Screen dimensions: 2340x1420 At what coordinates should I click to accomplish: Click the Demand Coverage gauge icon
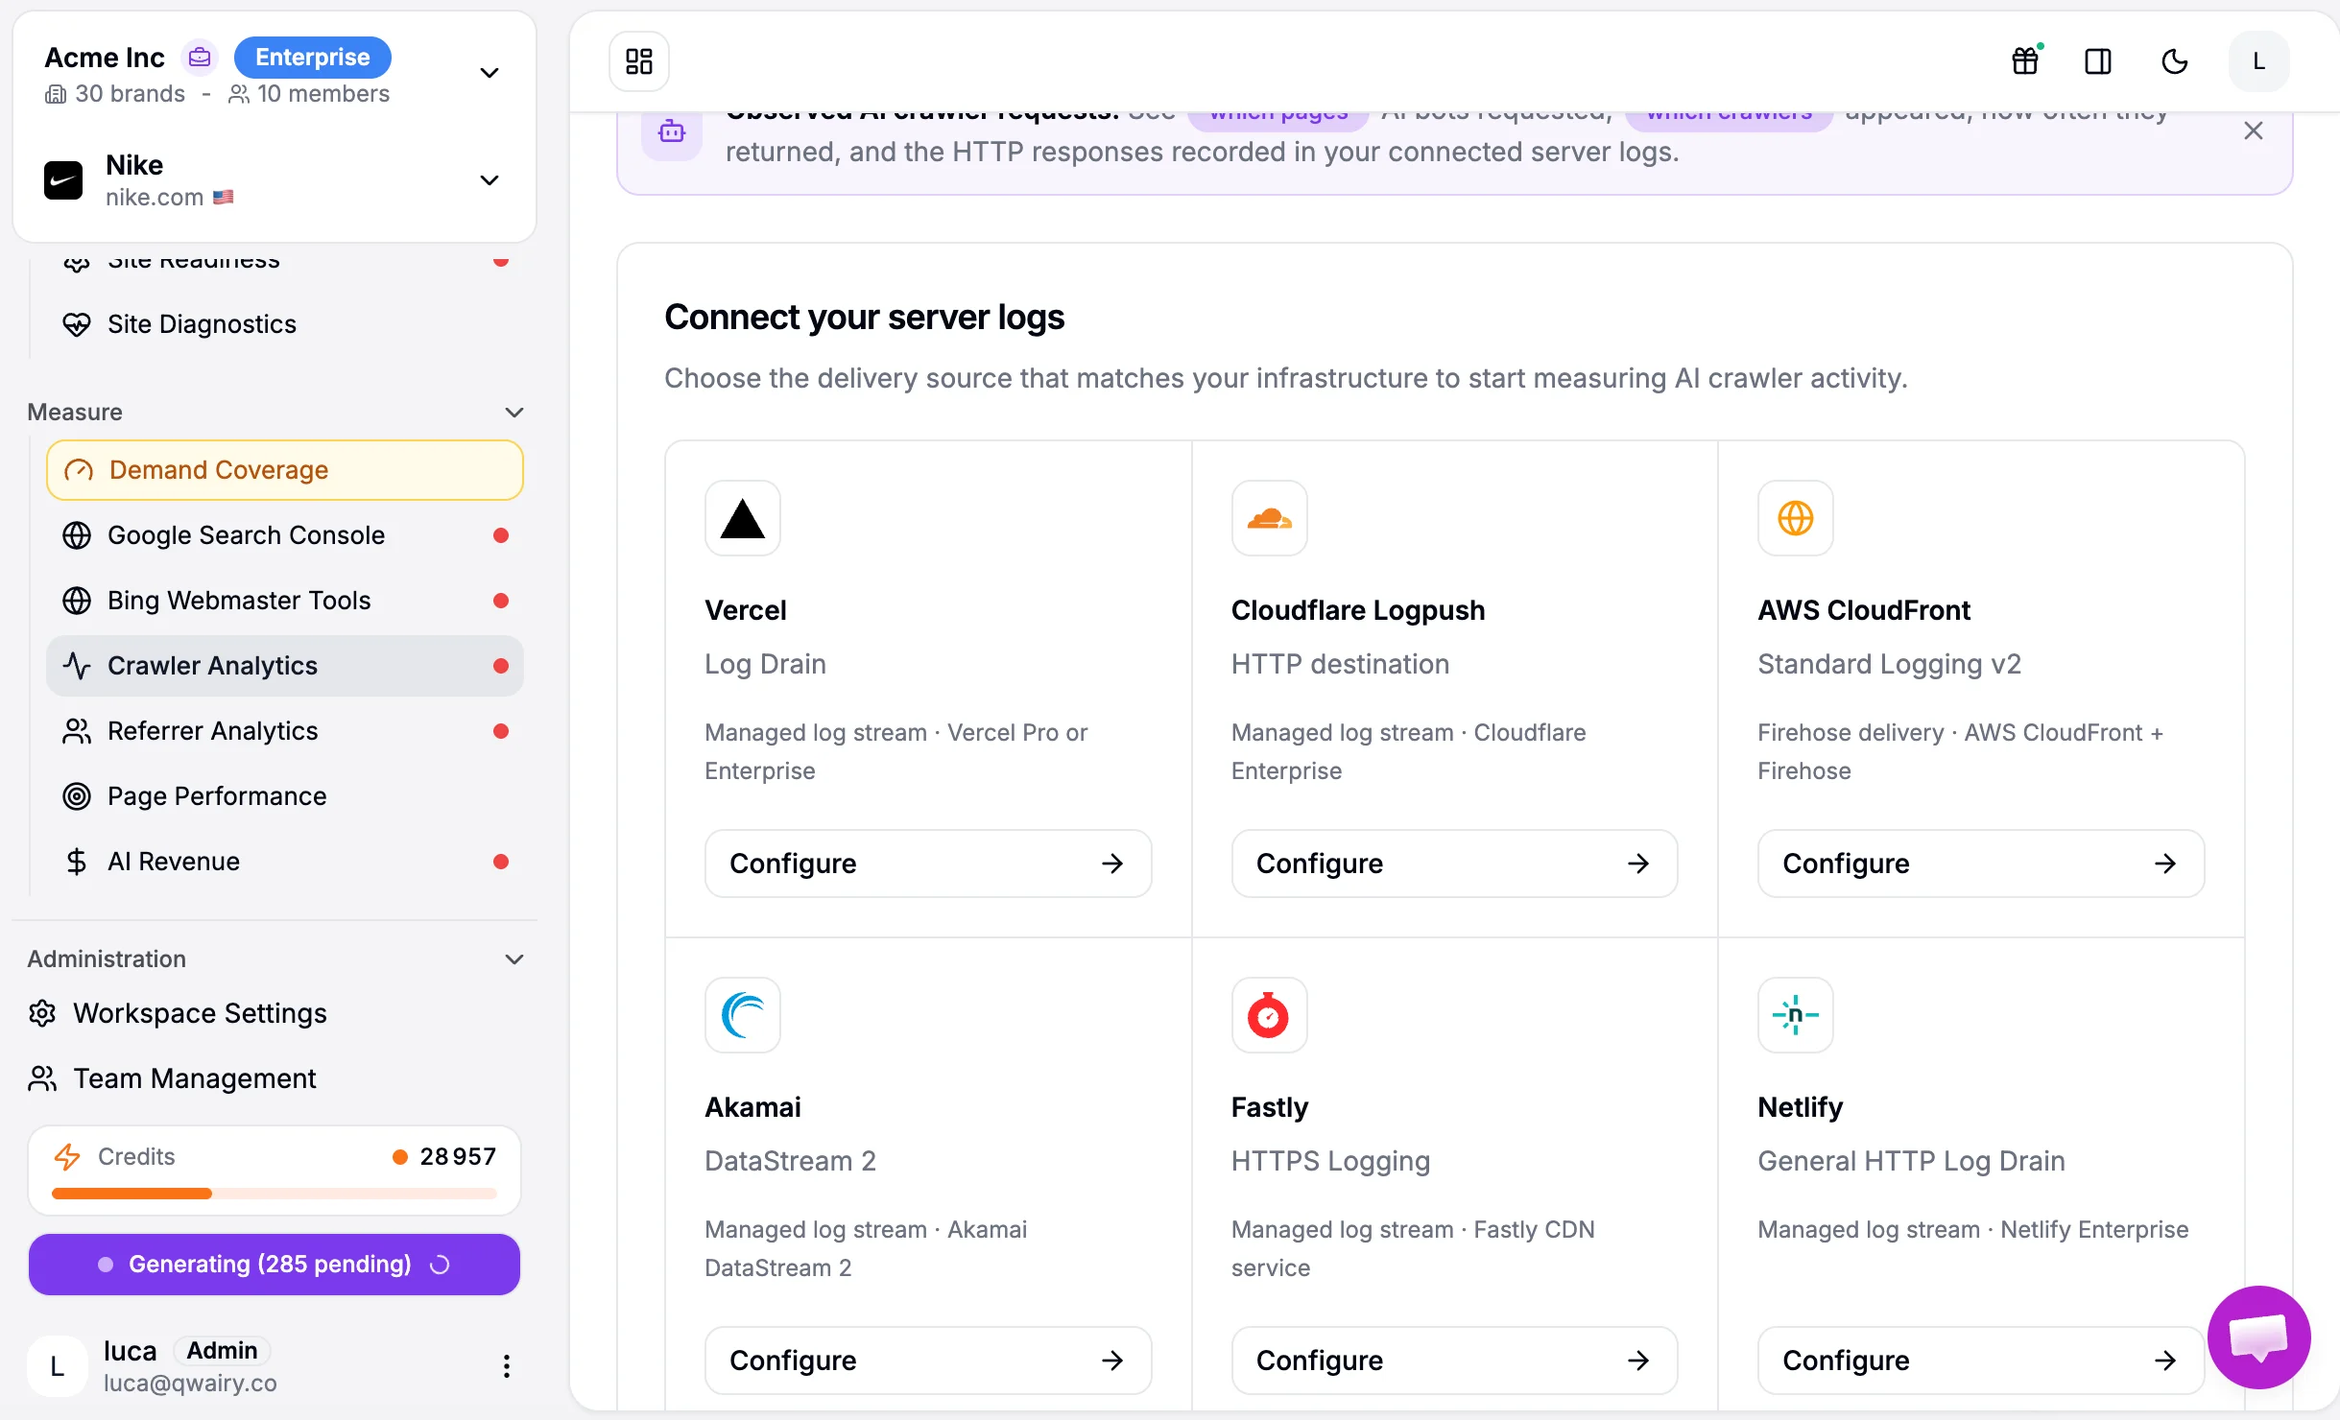pos(79,470)
